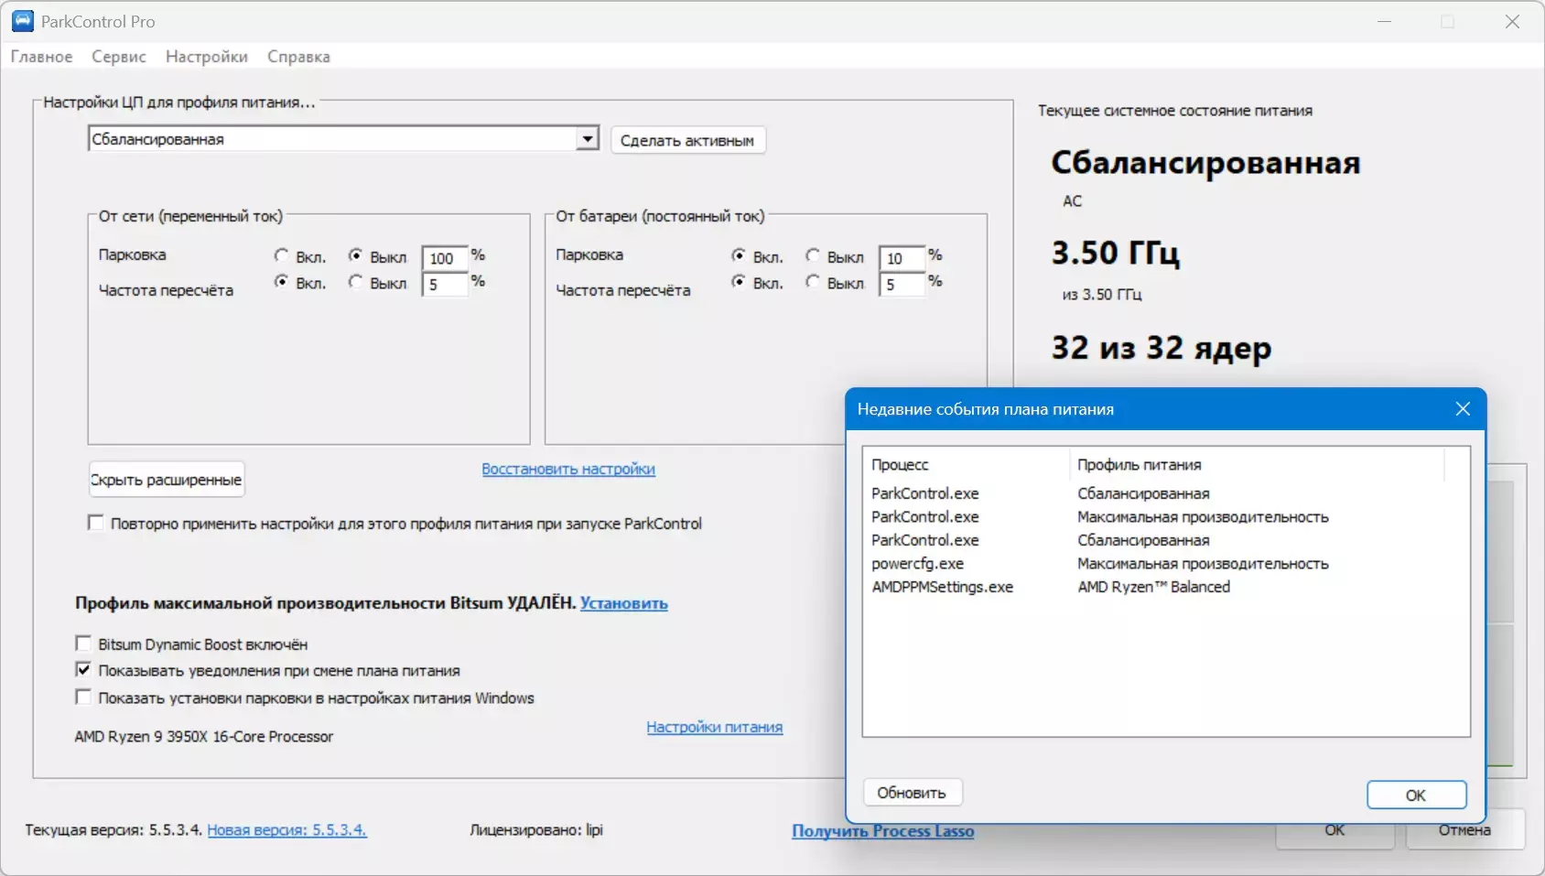Toggle notifications on power plan change checkbox
The height and width of the screenshot is (876, 1545).
tap(83, 670)
